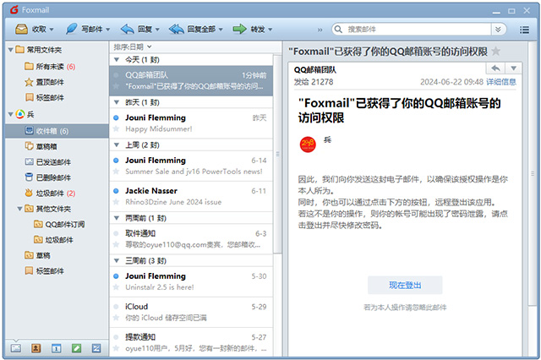
Task: Open the Summer Sale jv16 PowerTools email
Action: (191, 166)
